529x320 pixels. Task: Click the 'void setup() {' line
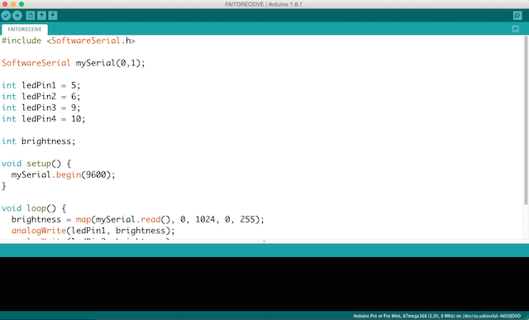point(36,164)
